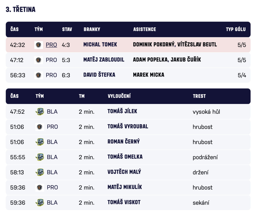Click the VYLOUČENÍ column header

tap(119, 96)
